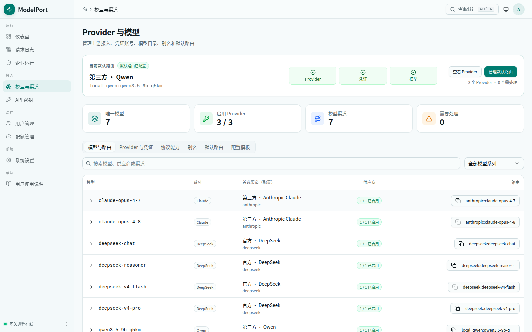Focus the 搜索模型、供应商或渠道 search field
Image resolution: width=532 pixels, height=332 pixels.
click(x=271, y=163)
